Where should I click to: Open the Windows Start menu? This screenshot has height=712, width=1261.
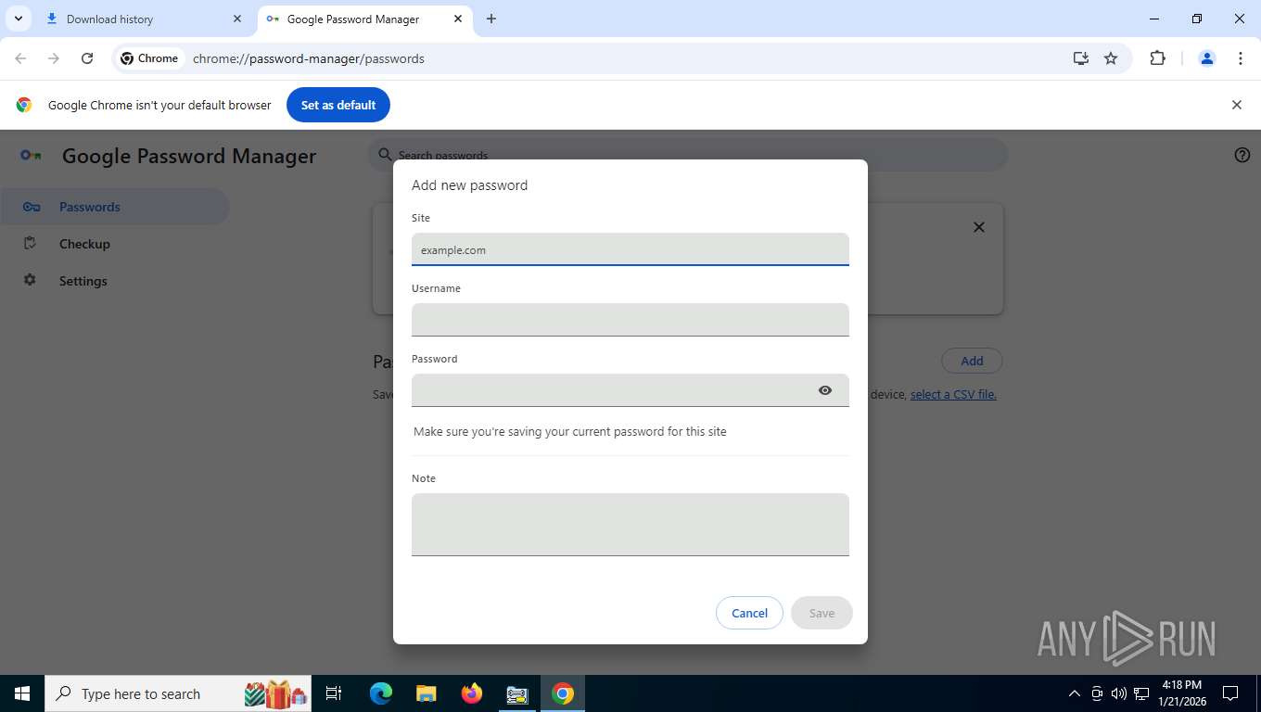[22, 693]
